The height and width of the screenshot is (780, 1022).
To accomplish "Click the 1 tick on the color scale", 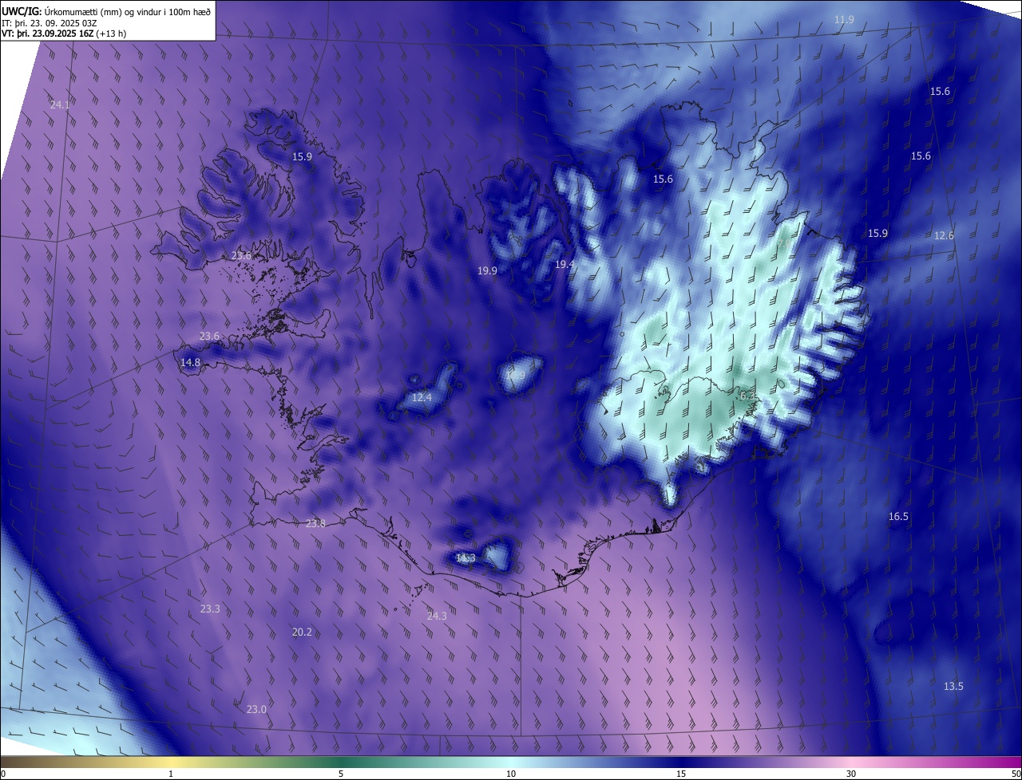I will 171,774.
